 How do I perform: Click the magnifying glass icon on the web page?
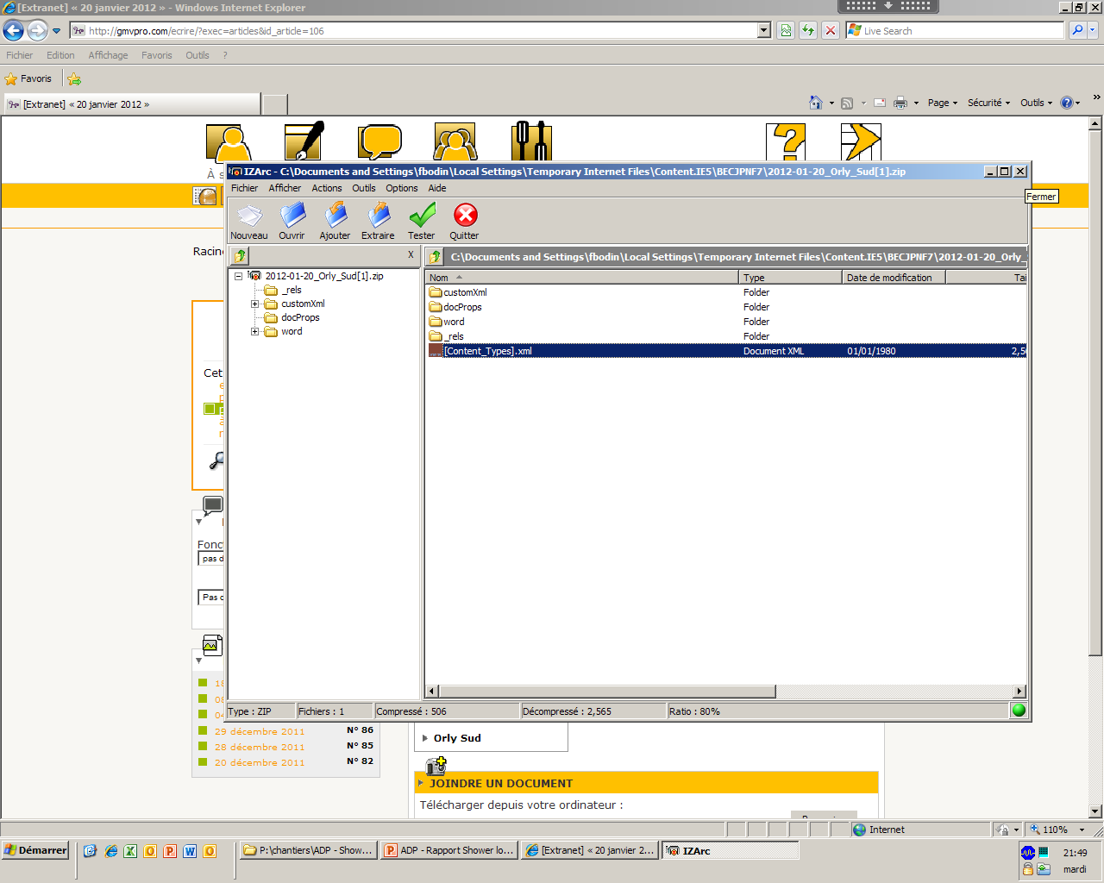pyautogui.click(x=217, y=460)
